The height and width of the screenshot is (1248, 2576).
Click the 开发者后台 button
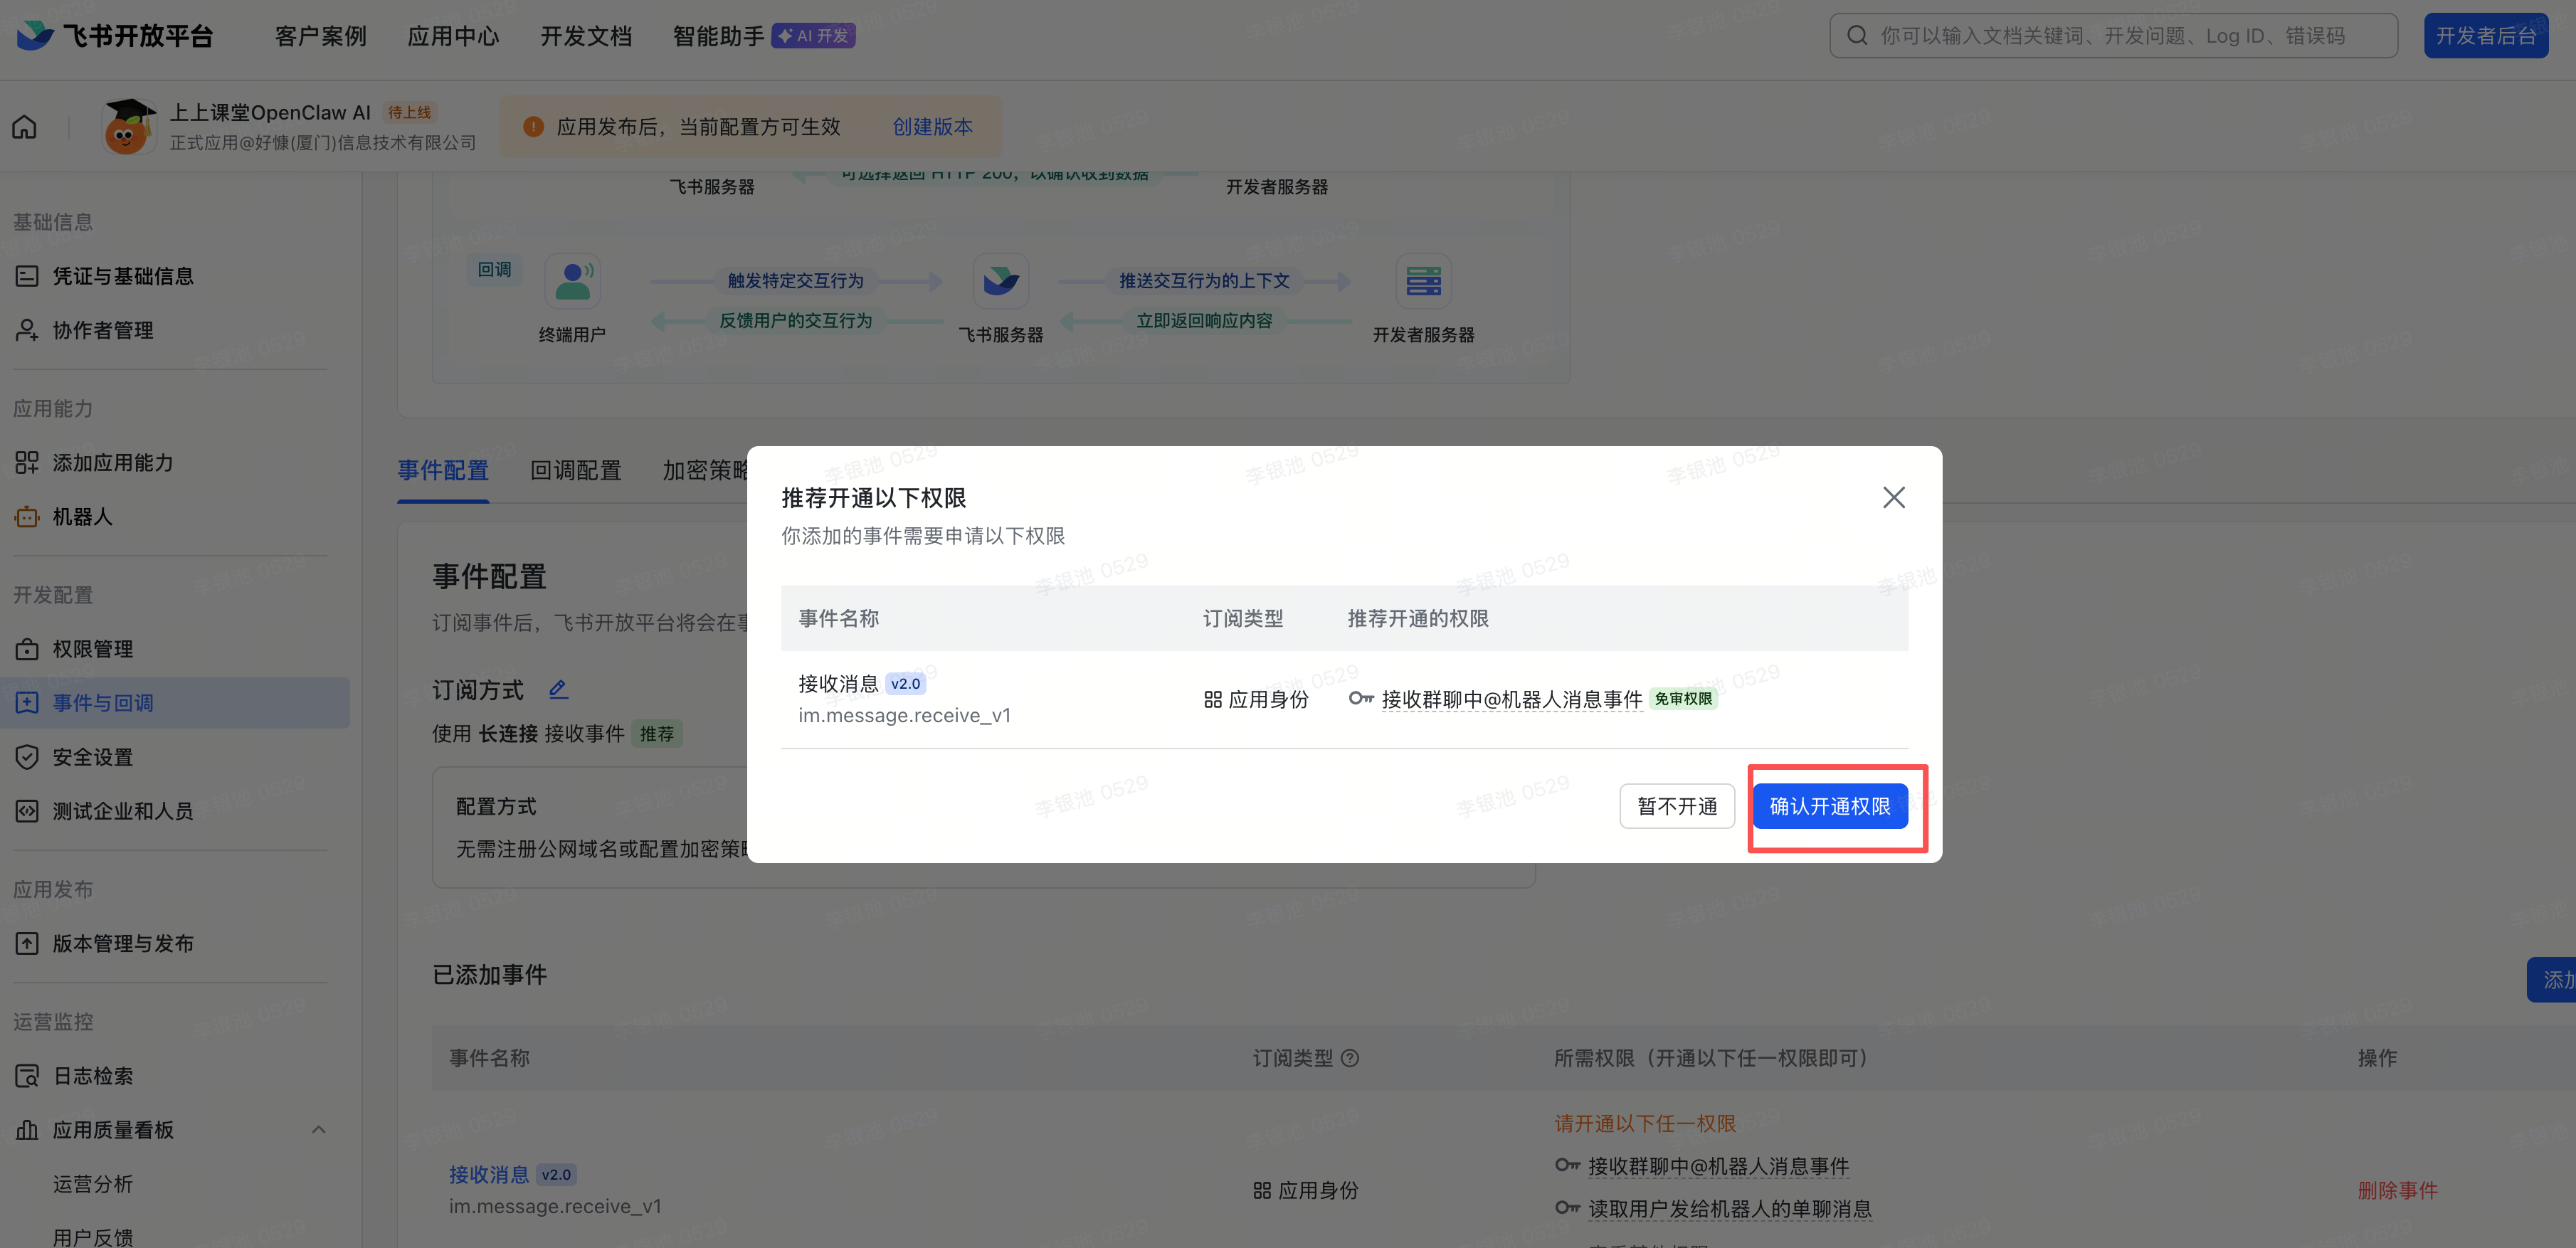(2485, 36)
